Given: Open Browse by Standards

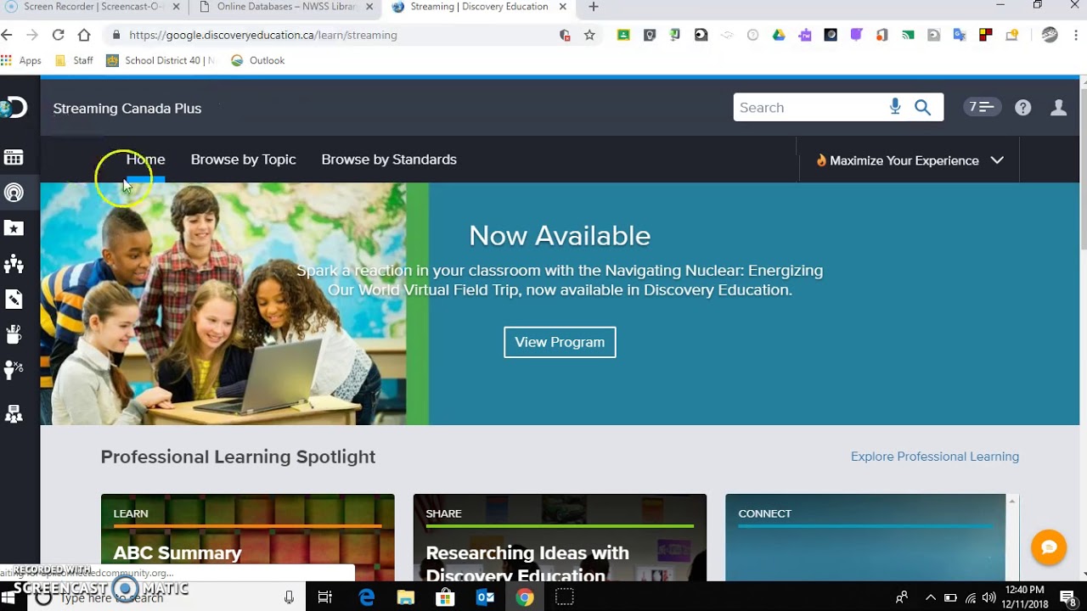Looking at the screenshot, I should click(389, 160).
